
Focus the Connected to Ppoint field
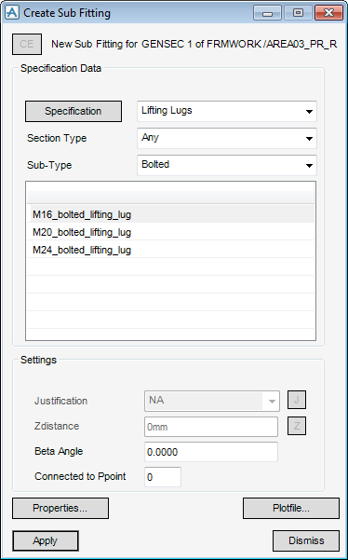pos(163,477)
